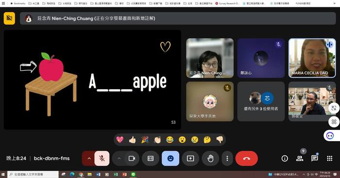Open Google Chrome from the taskbar
Image resolution: width=340 pixels, height=178 pixels.
tap(81, 174)
